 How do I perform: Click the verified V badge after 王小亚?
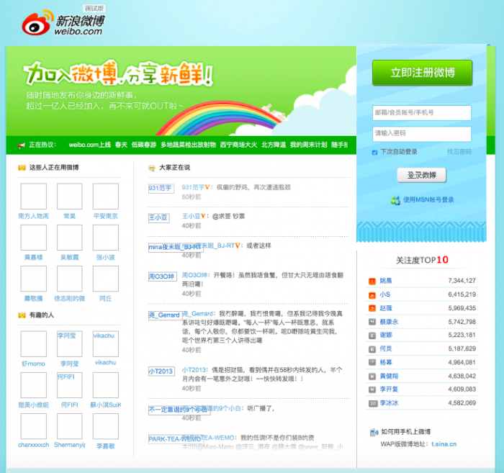tap(203, 216)
